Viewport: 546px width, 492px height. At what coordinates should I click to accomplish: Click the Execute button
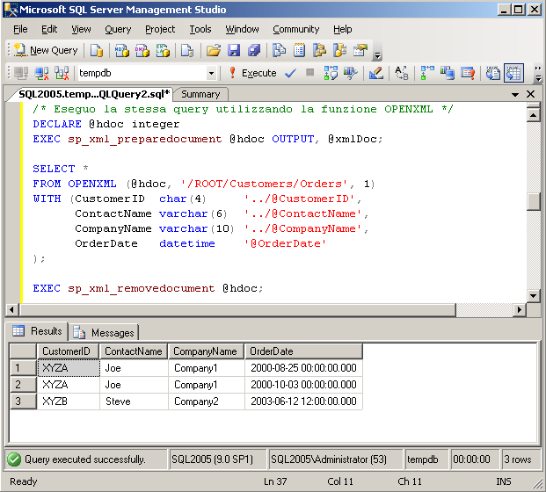coord(252,73)
